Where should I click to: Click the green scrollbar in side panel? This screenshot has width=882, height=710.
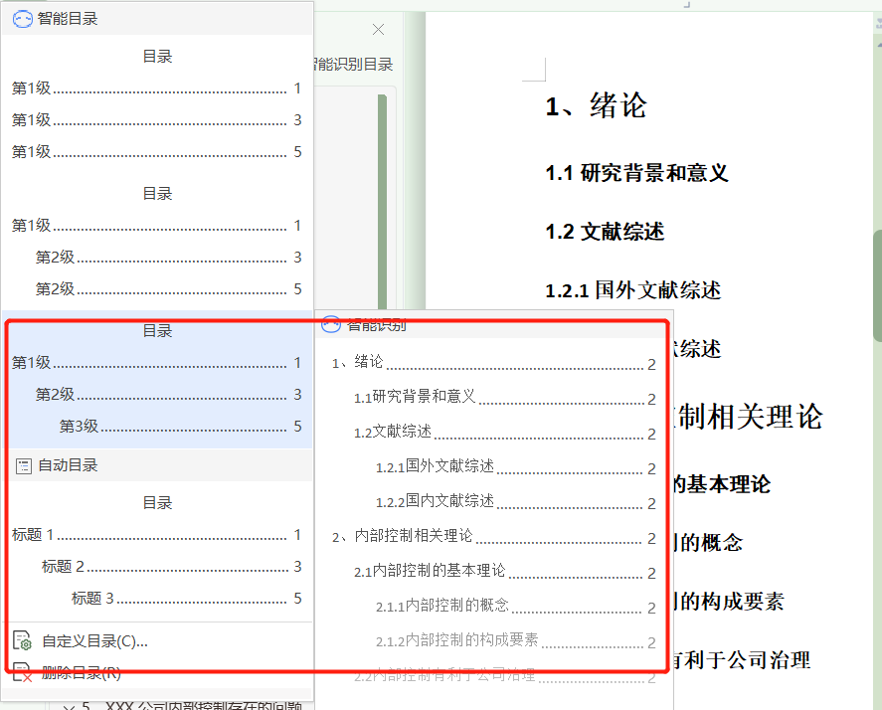pyautogui.click(x=383, y=202)
